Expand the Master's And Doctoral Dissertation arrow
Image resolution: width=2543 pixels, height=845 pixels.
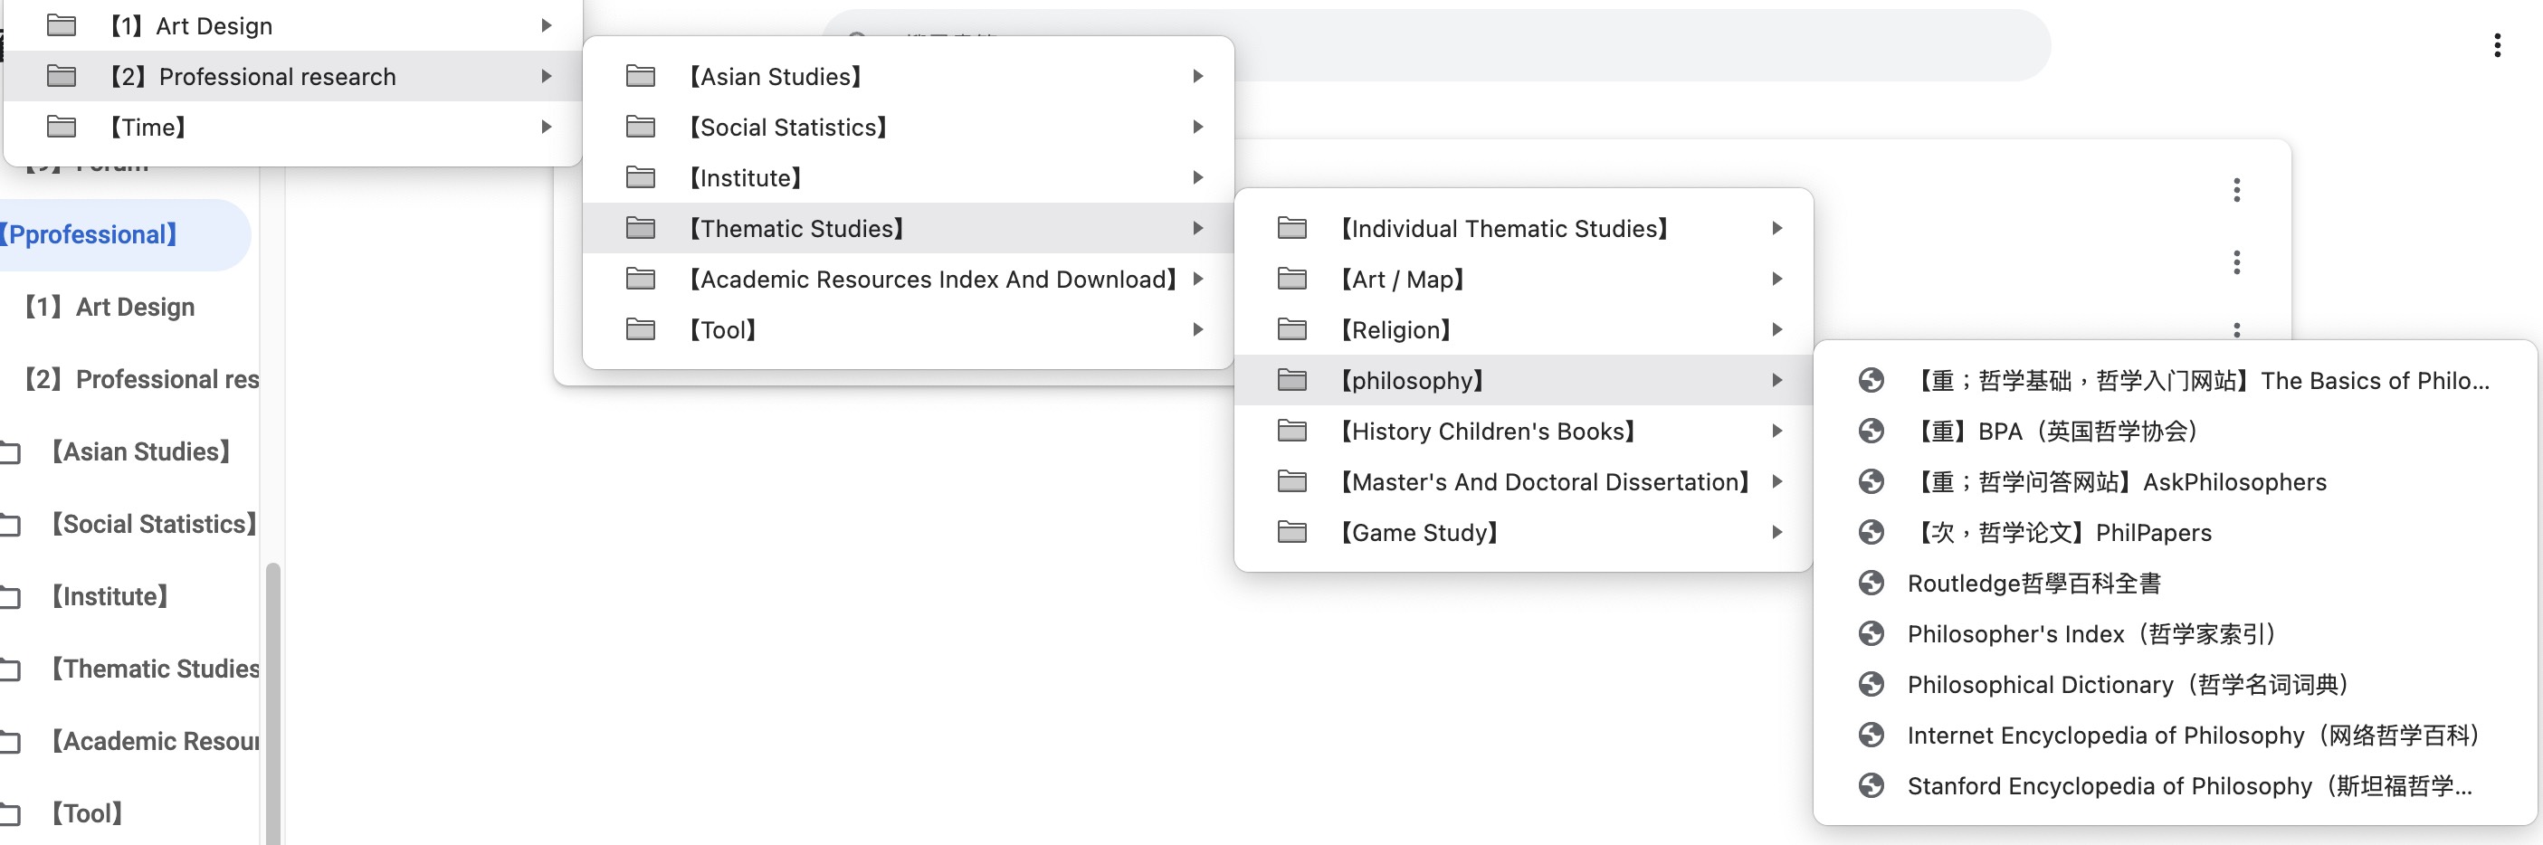pyautogui.click(x=1776, y=481)
